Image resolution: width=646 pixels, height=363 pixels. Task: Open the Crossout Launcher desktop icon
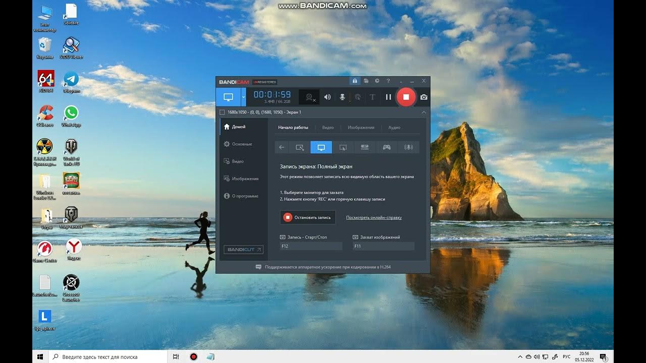click(x=71, y=288)
